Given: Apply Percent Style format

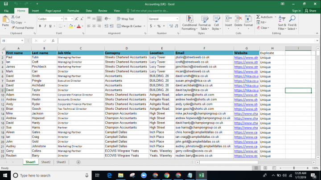Looking at the screenshot, I should click(x=159, y=26).
